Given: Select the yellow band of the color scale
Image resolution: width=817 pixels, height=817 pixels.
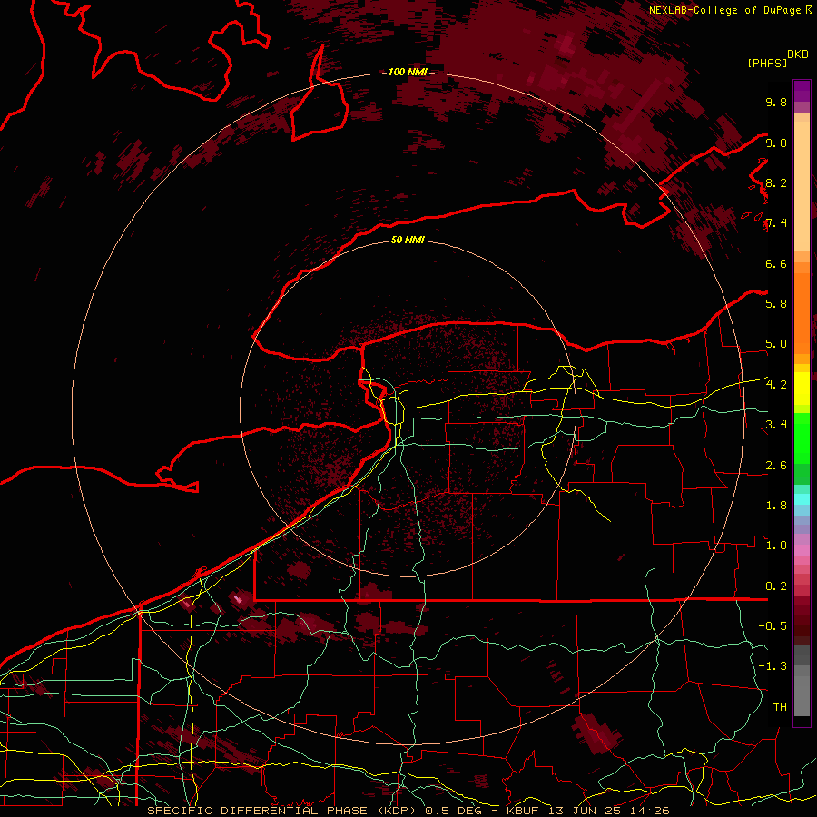Looking at the screenshot, I should (802, 389).
